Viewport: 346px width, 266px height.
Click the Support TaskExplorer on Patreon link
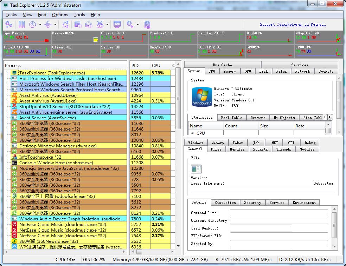click(293, 25)
